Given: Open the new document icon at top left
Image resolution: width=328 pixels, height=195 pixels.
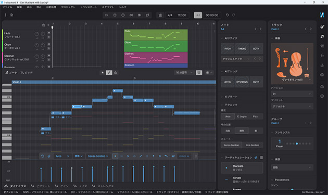Looking at the screenshot, I should coord(11,15).
